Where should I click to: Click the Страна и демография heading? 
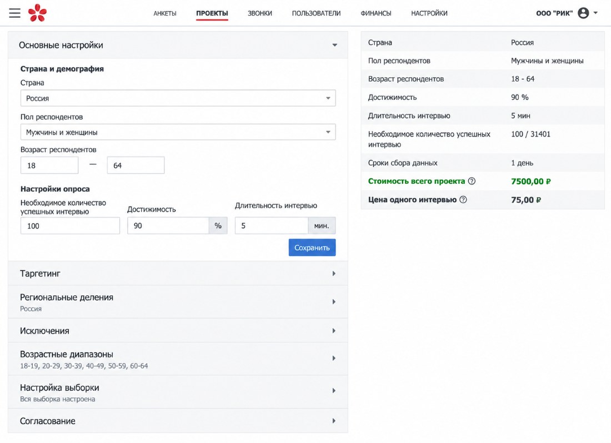coord(62,69)
